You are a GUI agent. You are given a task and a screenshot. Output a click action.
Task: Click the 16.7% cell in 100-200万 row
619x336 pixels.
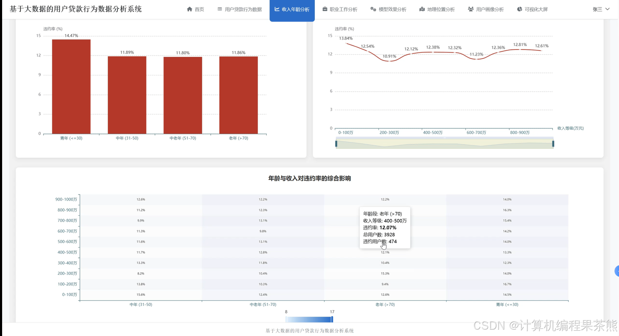point(507,284)
